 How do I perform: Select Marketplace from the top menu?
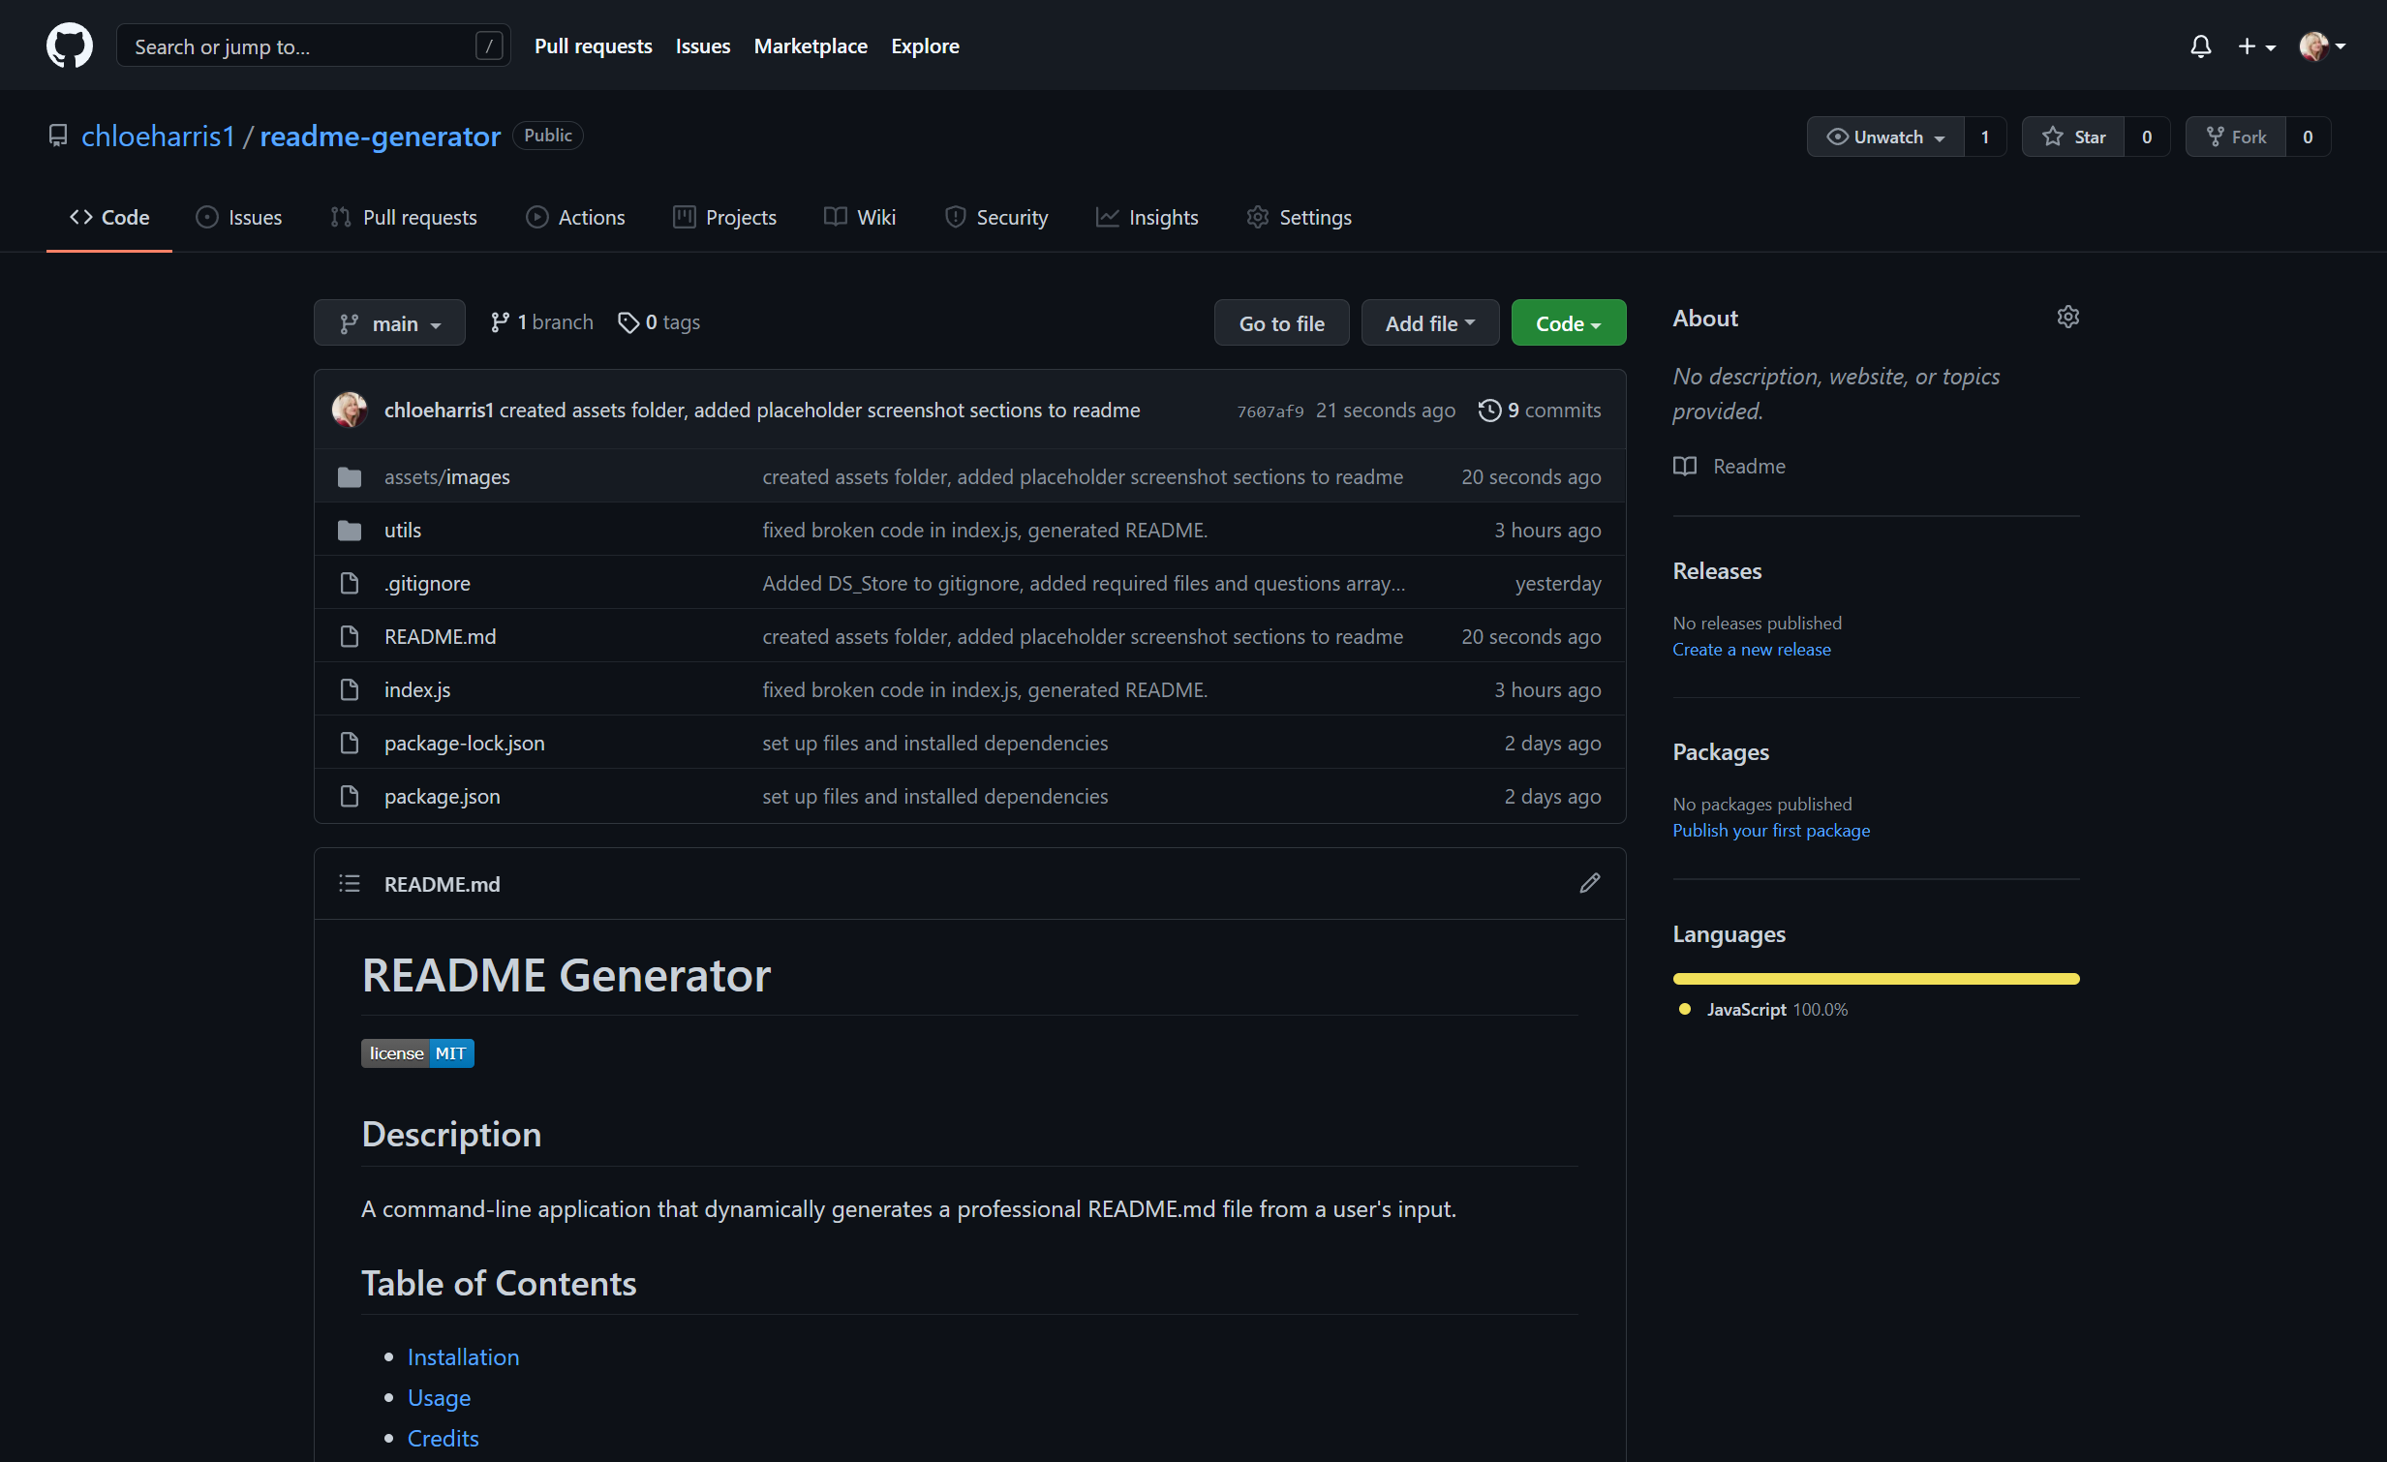tap(810, 46)
